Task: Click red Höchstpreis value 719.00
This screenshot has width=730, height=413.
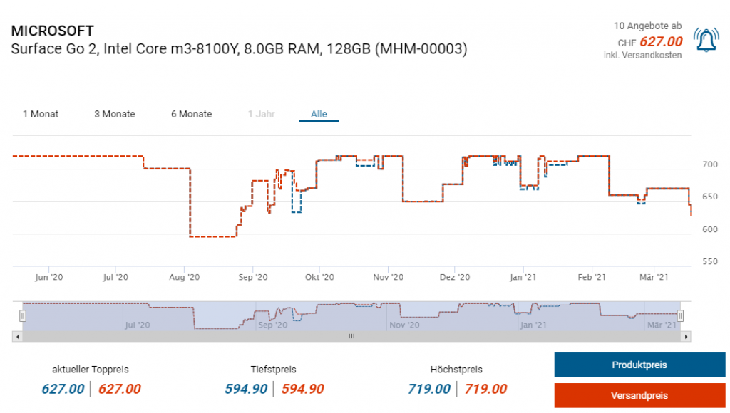Action: pyautogui.click(x=485, y=389)
